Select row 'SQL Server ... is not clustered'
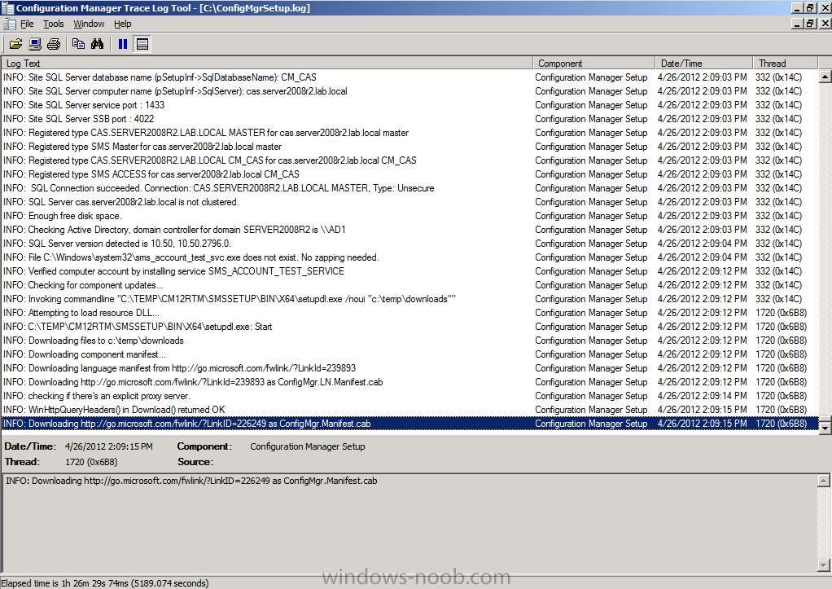The width and height of the screenshot is (832, 589). point(409,202)
